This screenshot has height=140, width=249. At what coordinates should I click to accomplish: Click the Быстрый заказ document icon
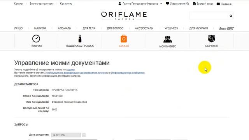click(x=194, y=3)
